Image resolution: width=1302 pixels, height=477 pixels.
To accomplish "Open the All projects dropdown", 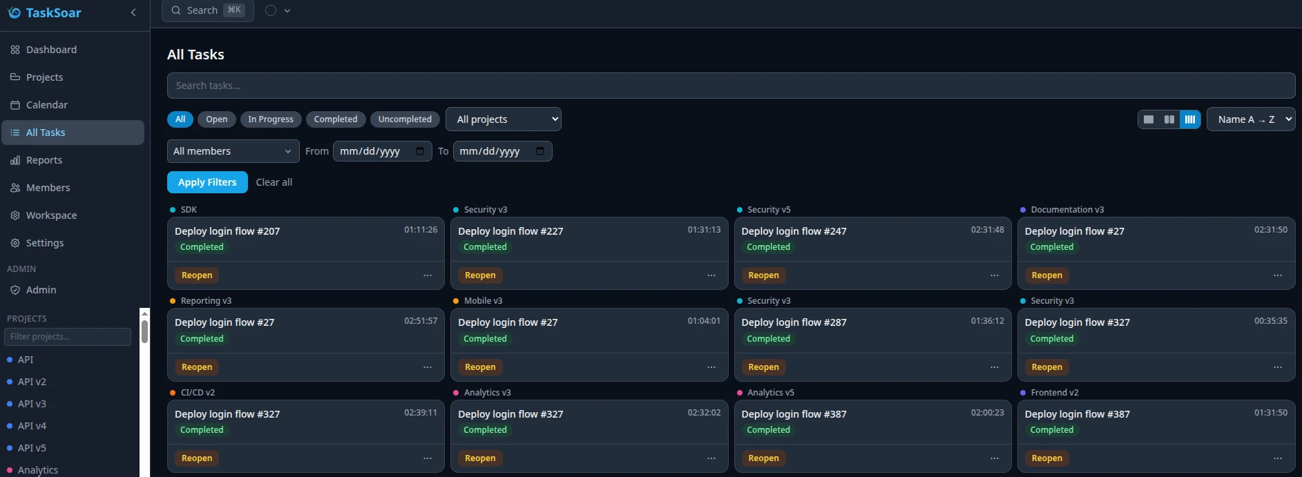I will [x=504, y=119].
